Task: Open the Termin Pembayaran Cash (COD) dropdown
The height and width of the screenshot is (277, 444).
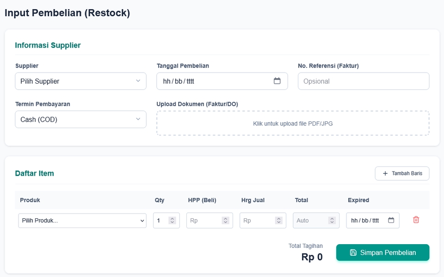Action: pos(80,119)
